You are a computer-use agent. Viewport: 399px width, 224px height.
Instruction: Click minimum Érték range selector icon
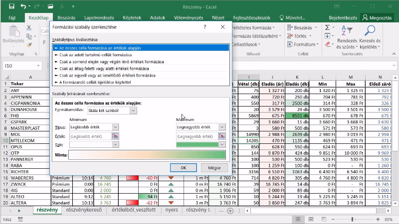point(115,136)
